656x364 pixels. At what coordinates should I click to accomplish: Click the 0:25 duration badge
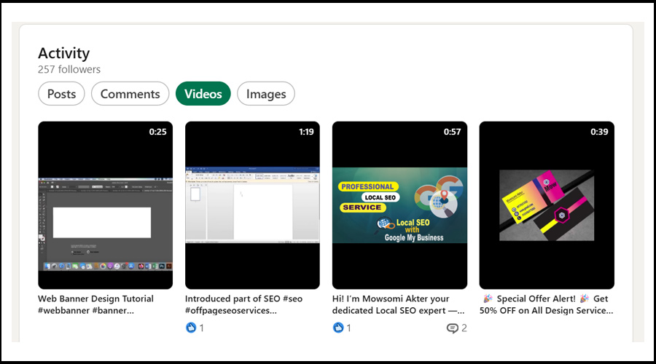click(x=157, y=132)
